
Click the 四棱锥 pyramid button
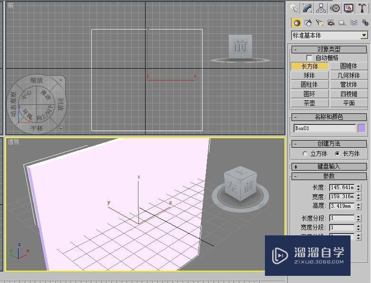349,94
